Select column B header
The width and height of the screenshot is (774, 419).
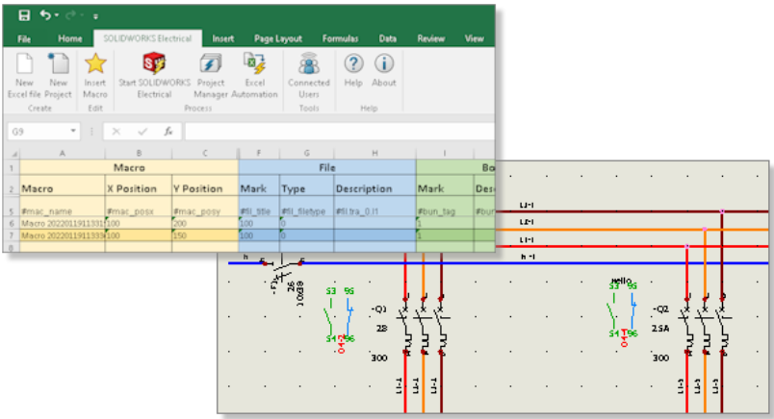click(139, 154)
